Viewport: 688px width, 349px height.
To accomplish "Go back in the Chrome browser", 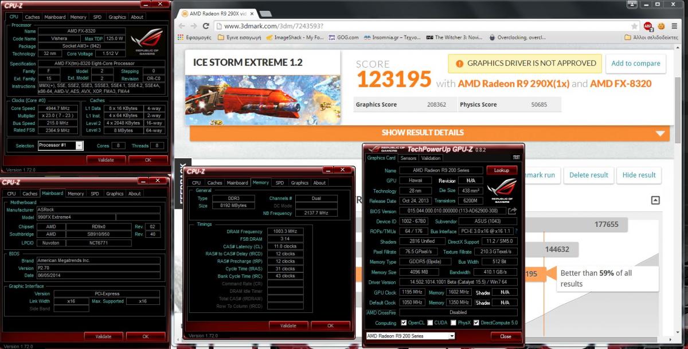I will tap(182, 26).
